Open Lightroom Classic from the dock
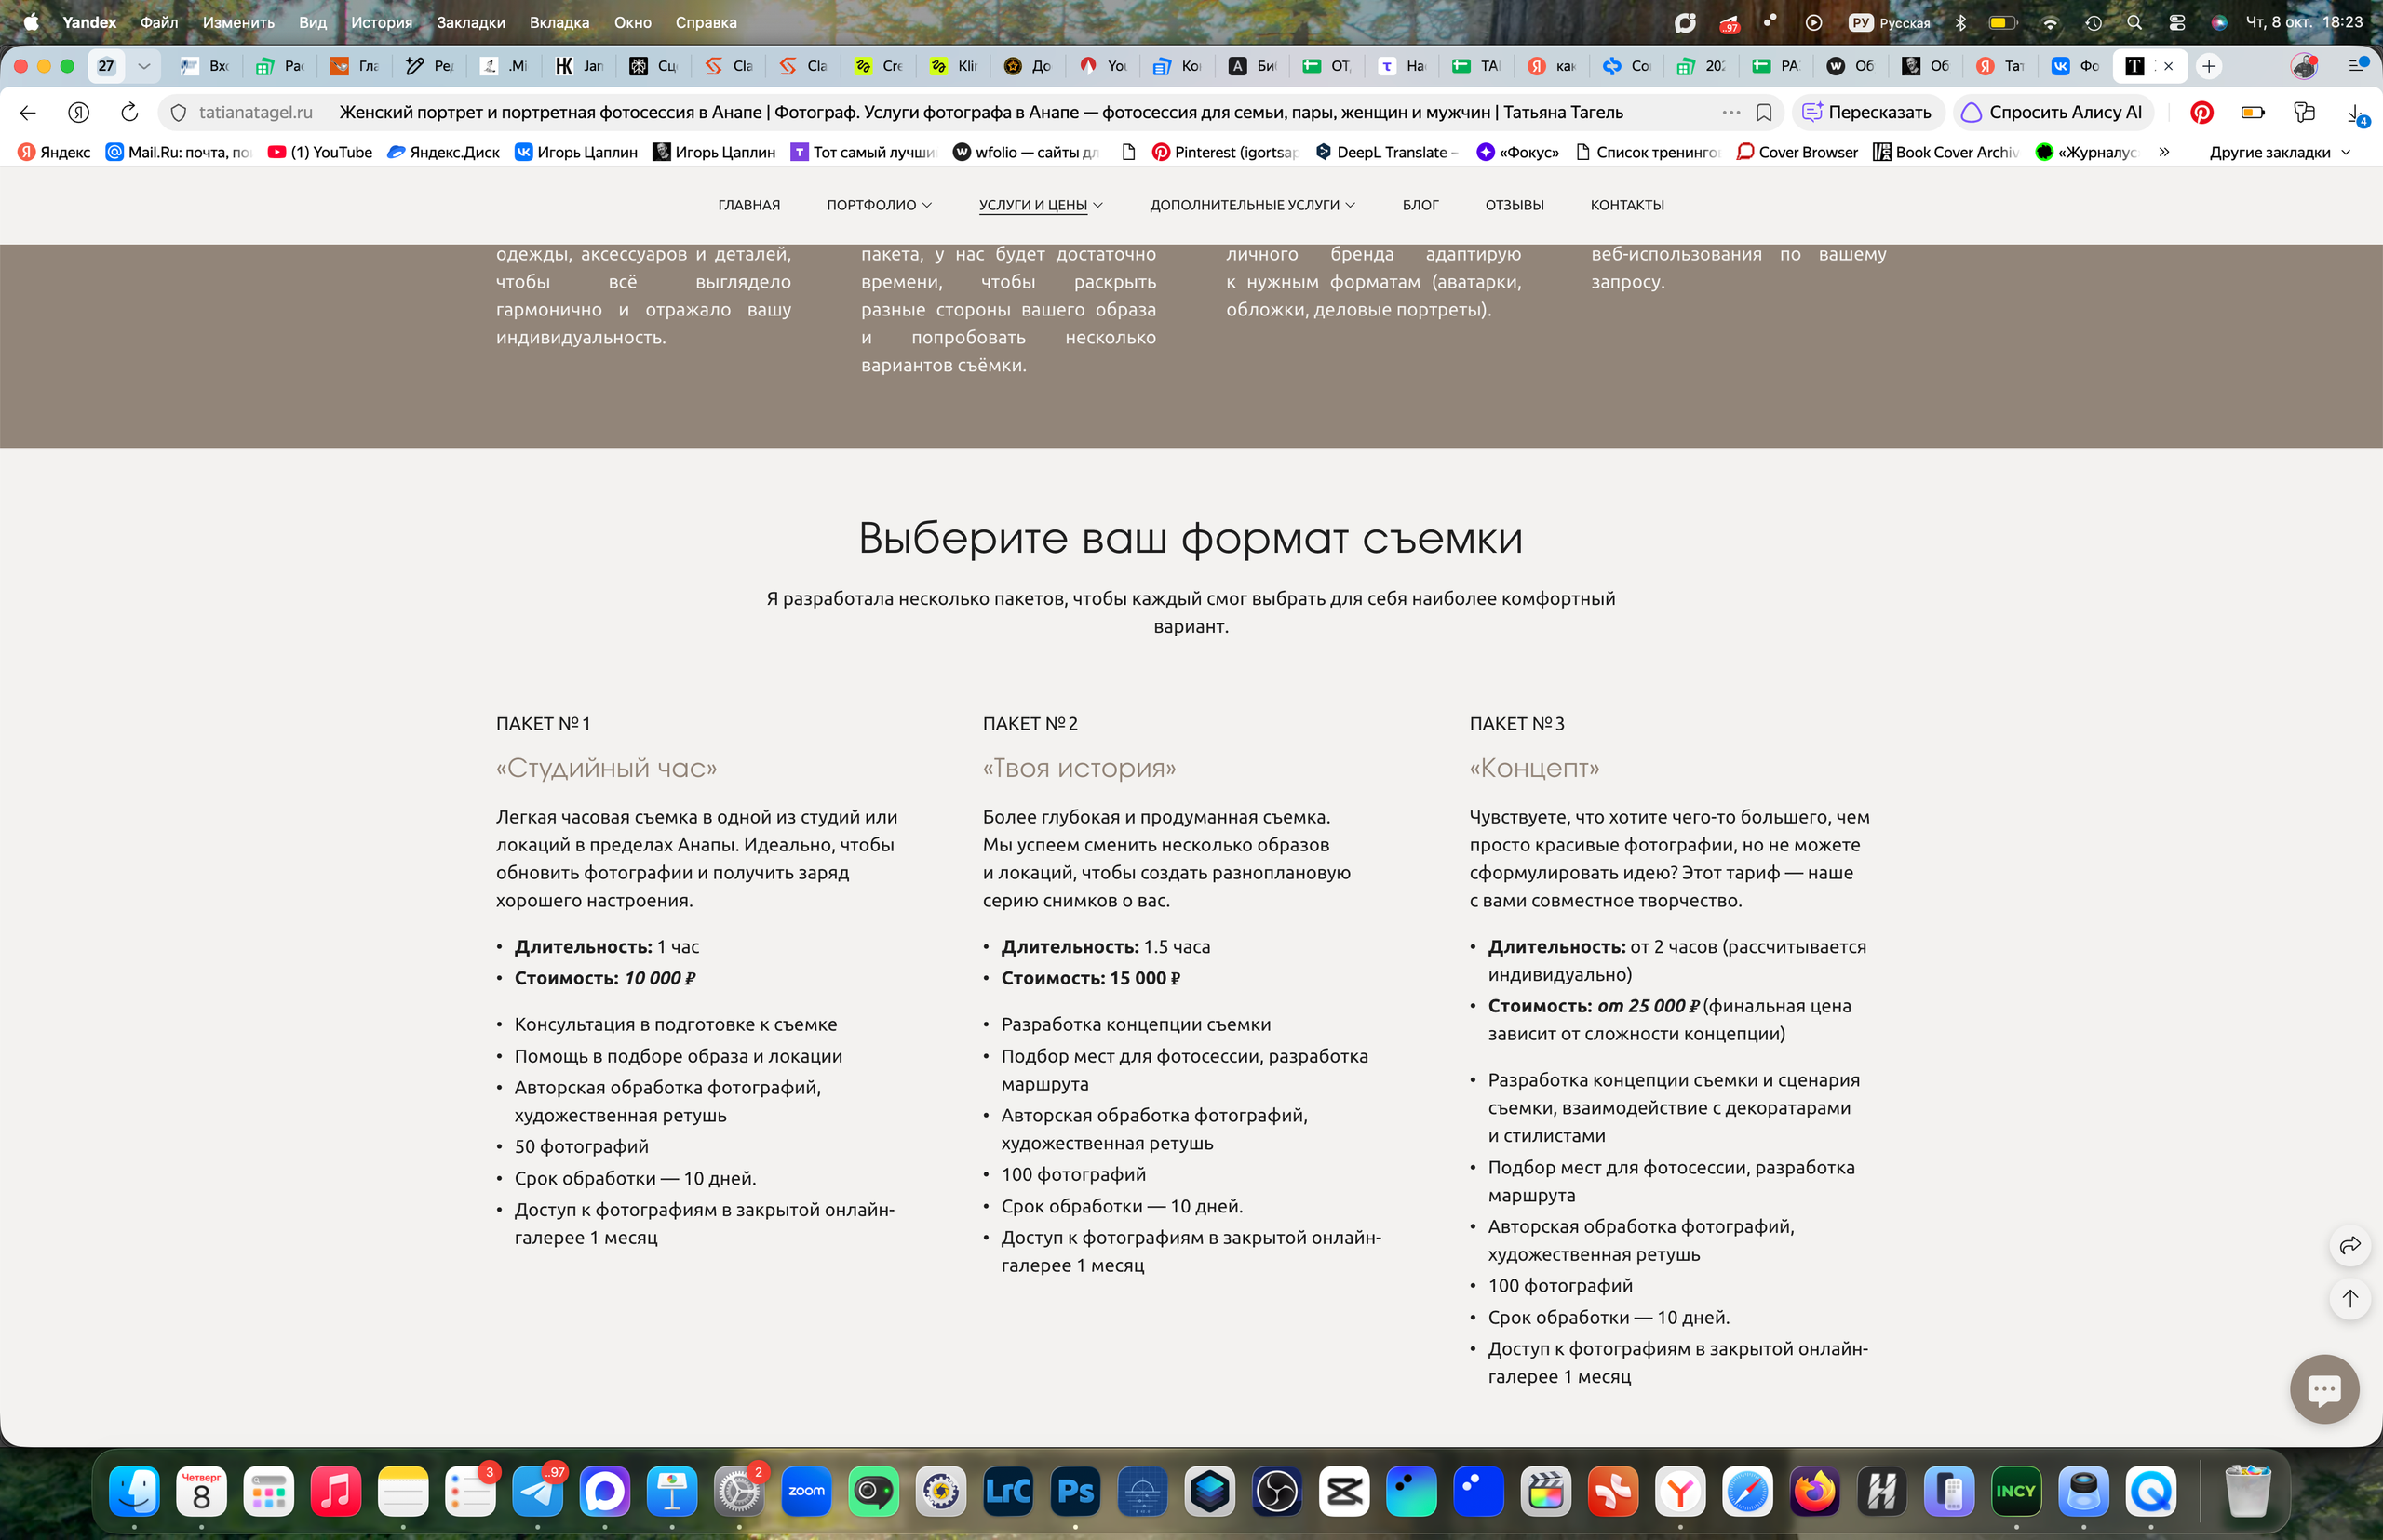This screenshot has height=1540, width=2383. coord(1007,1491)
